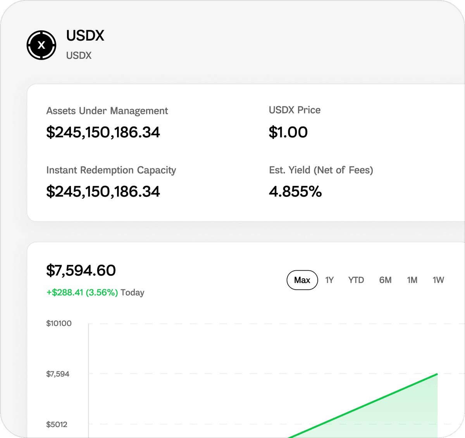Click the Assets Under Management stat
The width and height of the screenshot is (465, 438).
[103, 132]
